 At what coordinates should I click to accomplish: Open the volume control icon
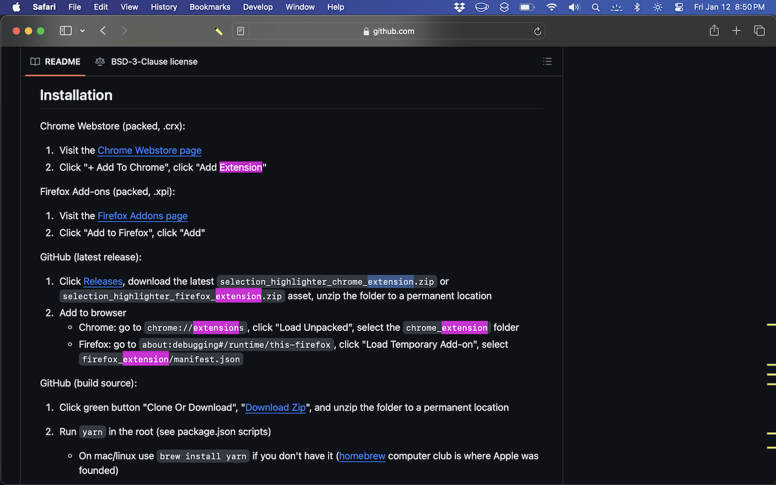[574, 7]
